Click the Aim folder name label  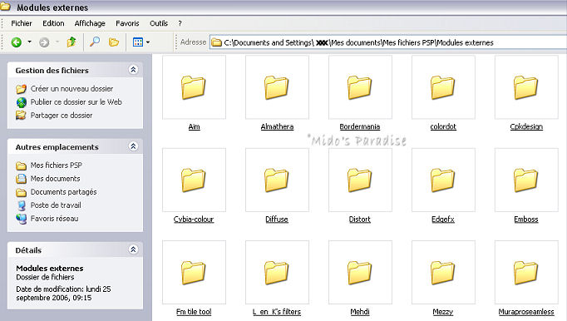pyautogui.click(x=195, y=126)
